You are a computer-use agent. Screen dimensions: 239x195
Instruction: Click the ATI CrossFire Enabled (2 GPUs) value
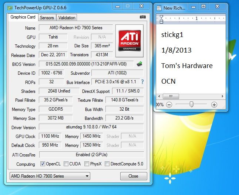click(x=91, y=155)
